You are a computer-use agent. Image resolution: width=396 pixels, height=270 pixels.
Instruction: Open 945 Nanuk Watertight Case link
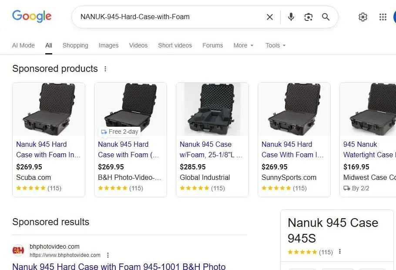pos(369,149)
